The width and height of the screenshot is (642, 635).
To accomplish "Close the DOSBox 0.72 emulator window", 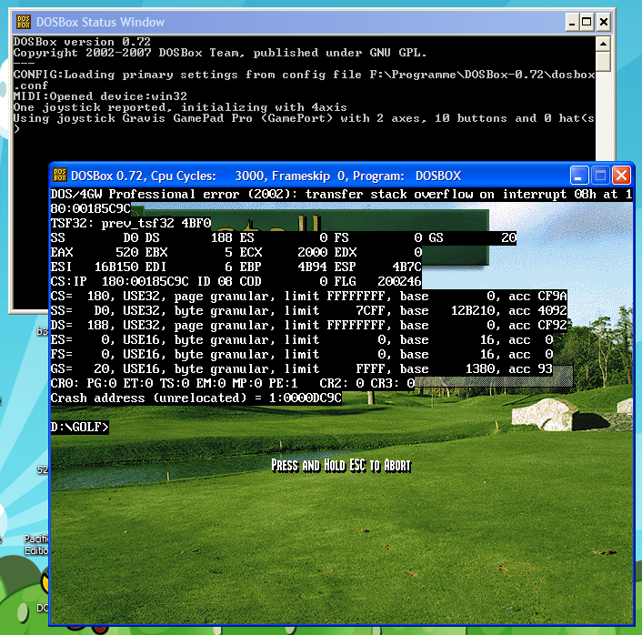I will pos(621,176).
